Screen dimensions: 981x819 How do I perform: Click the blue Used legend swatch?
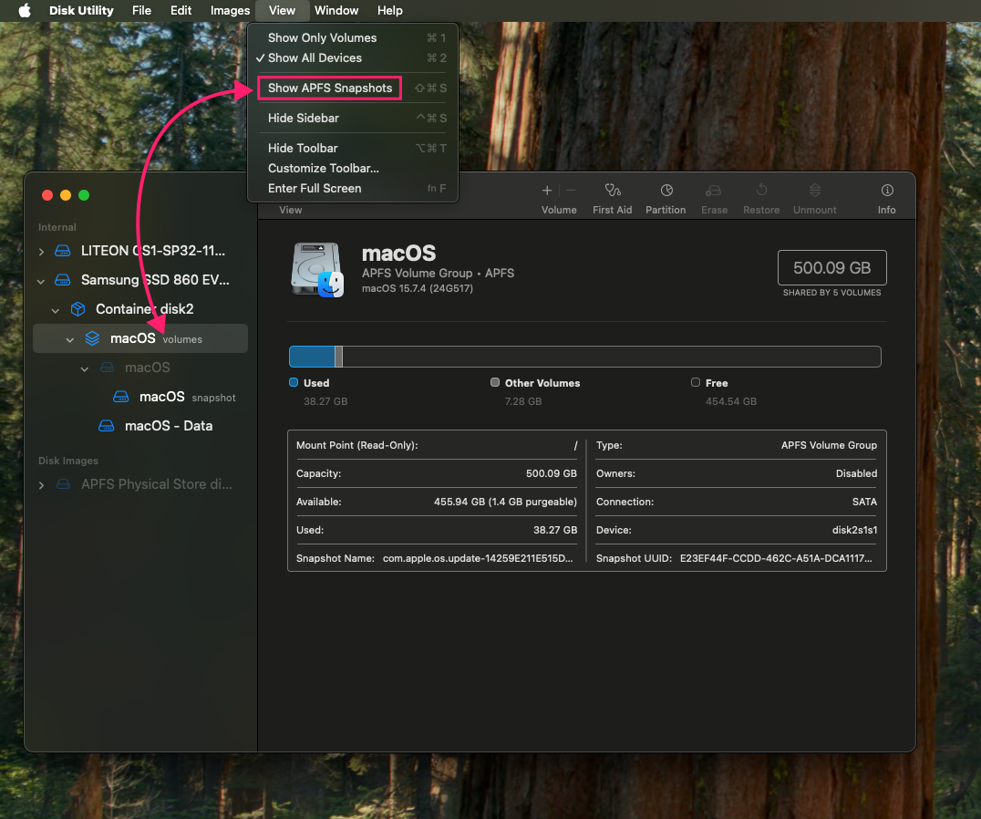pos(294,382)
